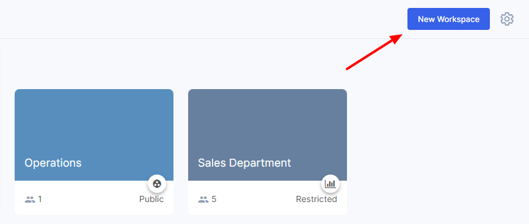The image size is (529, 224).
Task: Click the white footer of Operations card
Action: click(94, 198)
